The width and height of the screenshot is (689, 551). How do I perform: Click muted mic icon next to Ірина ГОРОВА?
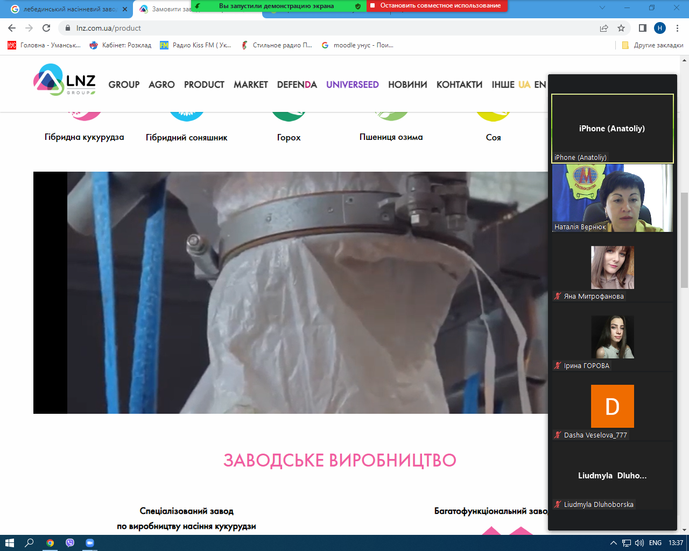tap(558, 365)
